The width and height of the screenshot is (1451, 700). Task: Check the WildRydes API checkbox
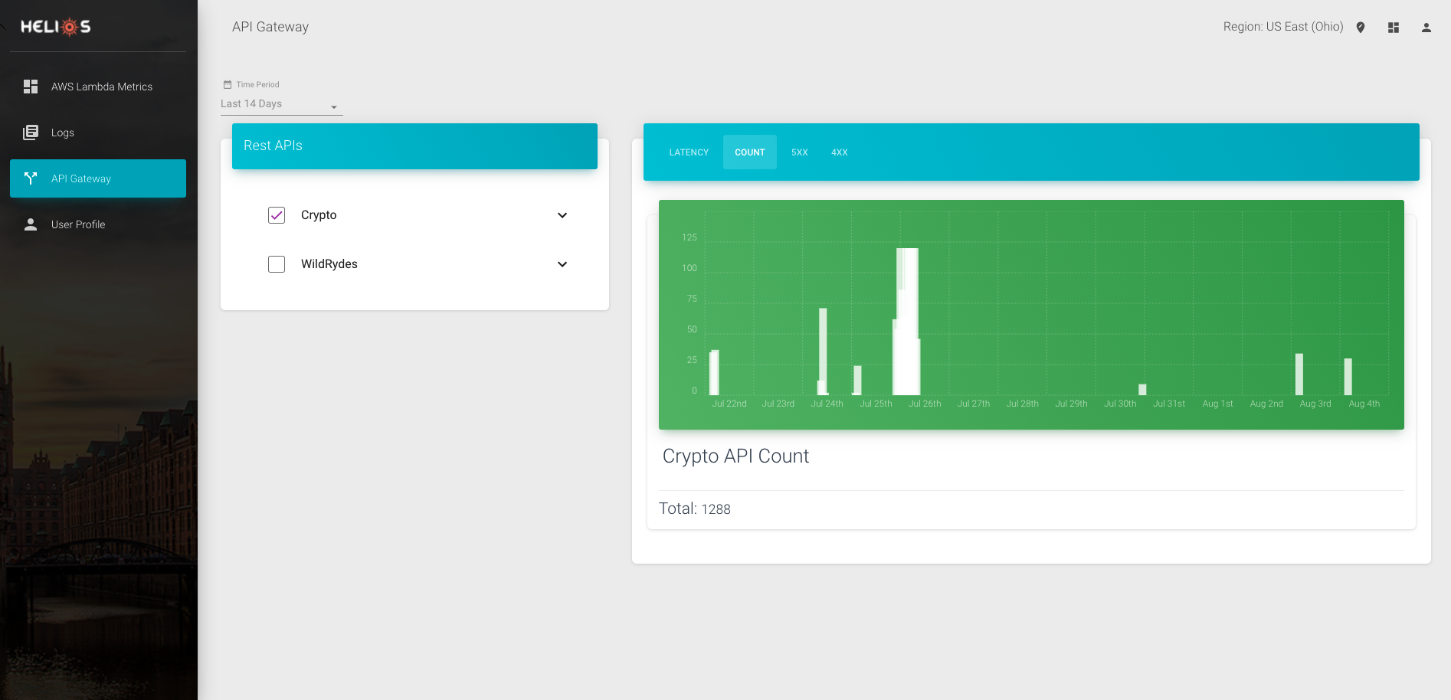click(277, 264)
